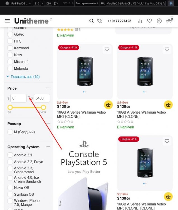The width and height of the screenshot is (178, 210).
Task: Click the maximum price slider handle
Action: coord(43,107)
